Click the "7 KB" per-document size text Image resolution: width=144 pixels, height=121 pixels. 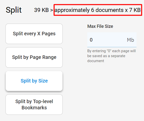[135, 10]
